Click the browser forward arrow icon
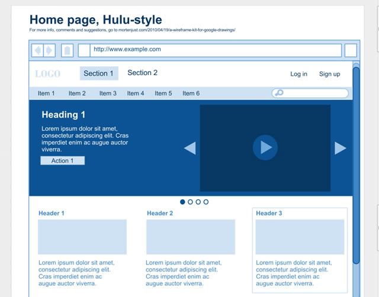Viewport: 379px width, 297px height. click(49, 50)
